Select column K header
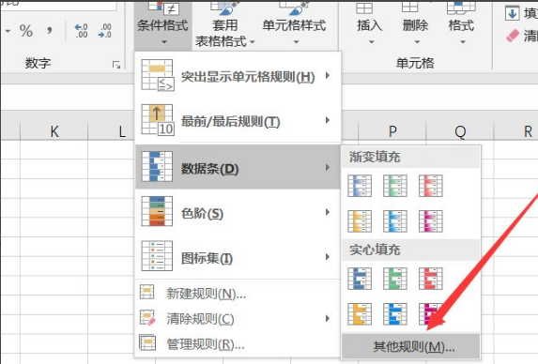This screenshot has height=364, width=538. point(54,130)
